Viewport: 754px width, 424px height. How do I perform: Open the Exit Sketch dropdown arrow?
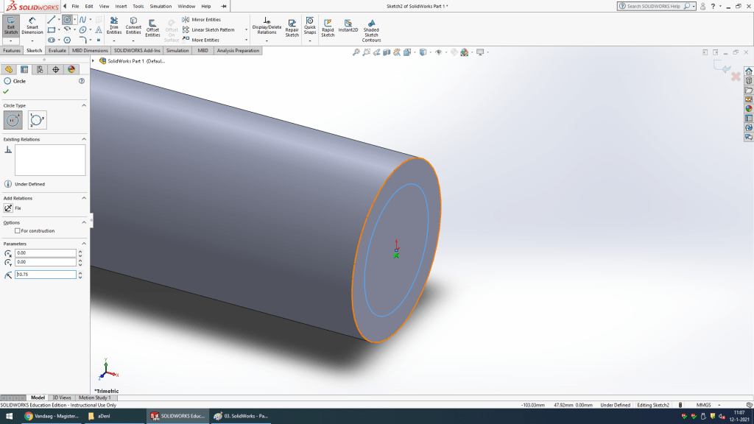[11, 40]
